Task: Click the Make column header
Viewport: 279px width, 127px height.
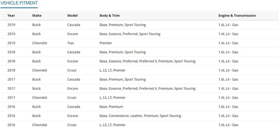Action: coord(37,16)
